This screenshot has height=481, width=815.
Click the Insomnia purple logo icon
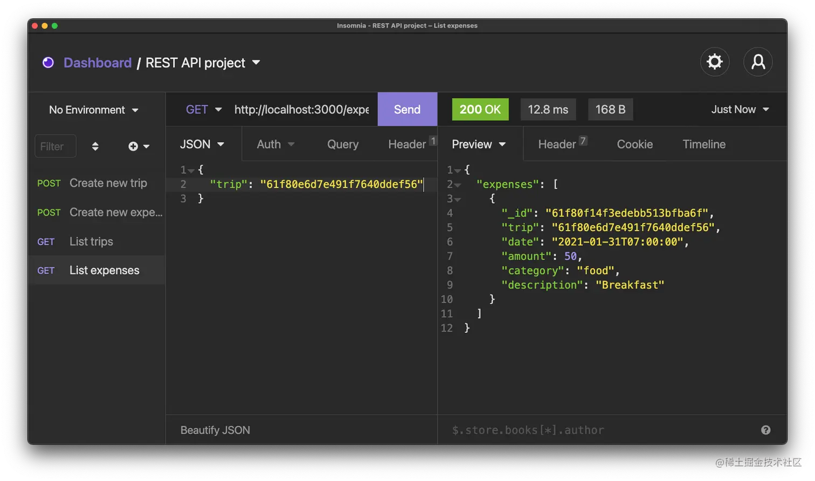click(48, 63)
